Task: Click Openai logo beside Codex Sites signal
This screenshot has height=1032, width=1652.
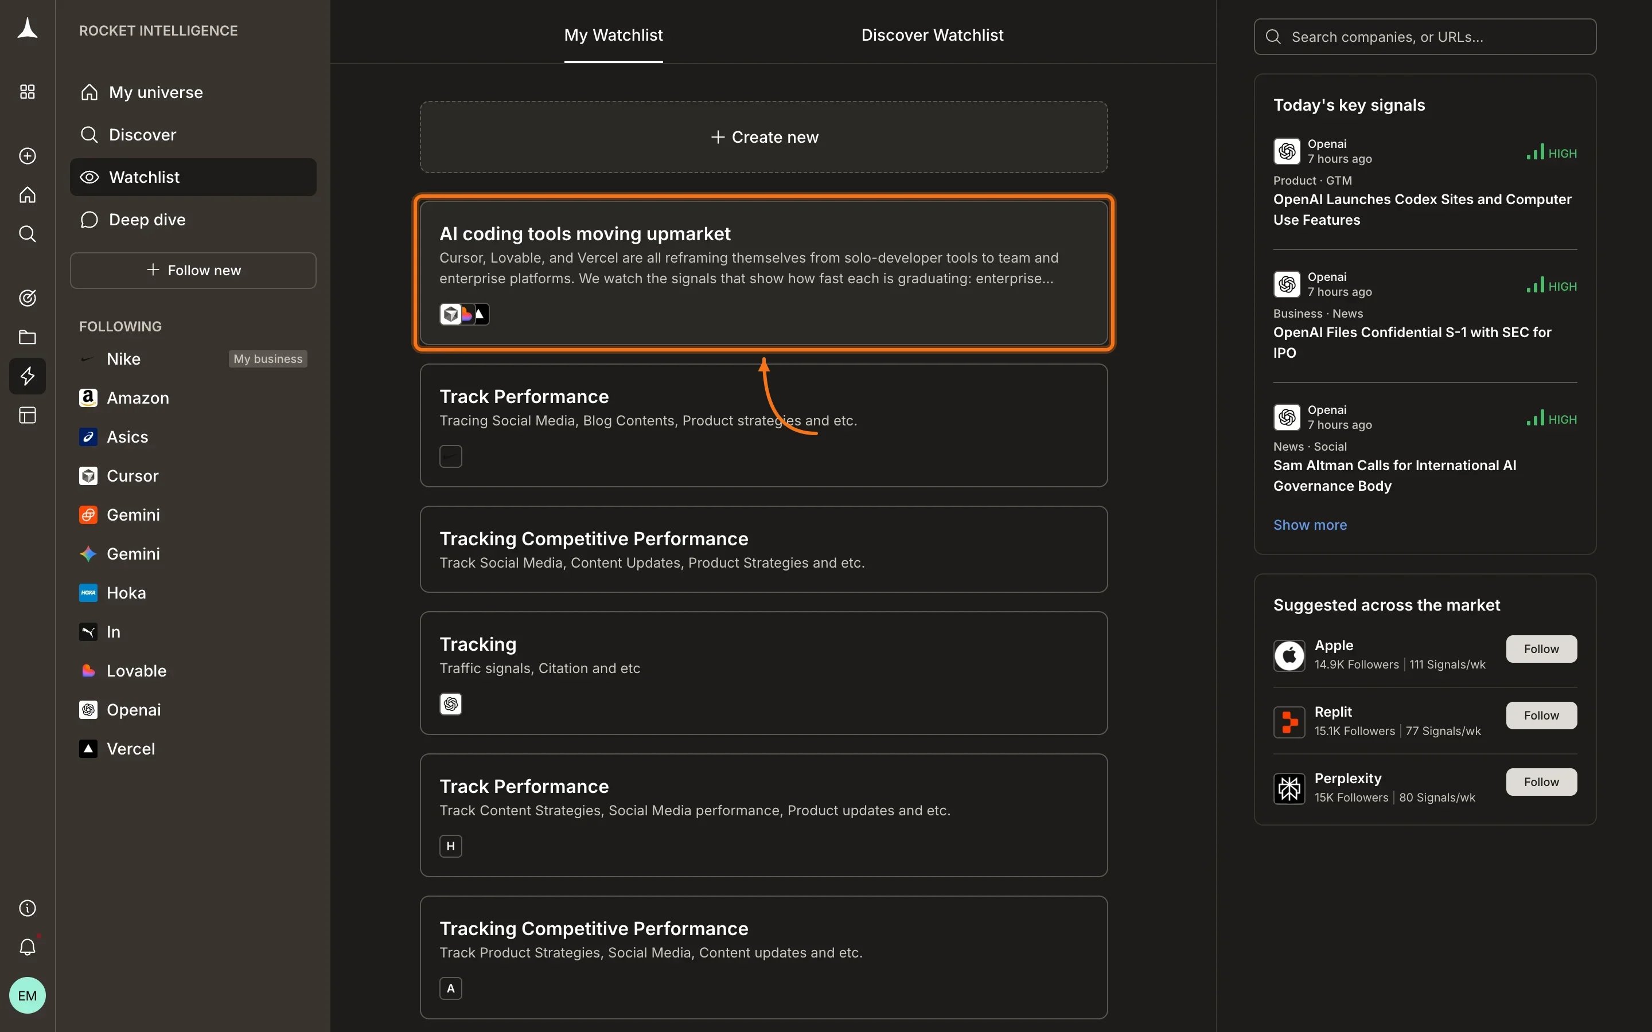Action: click(1287, 151)
